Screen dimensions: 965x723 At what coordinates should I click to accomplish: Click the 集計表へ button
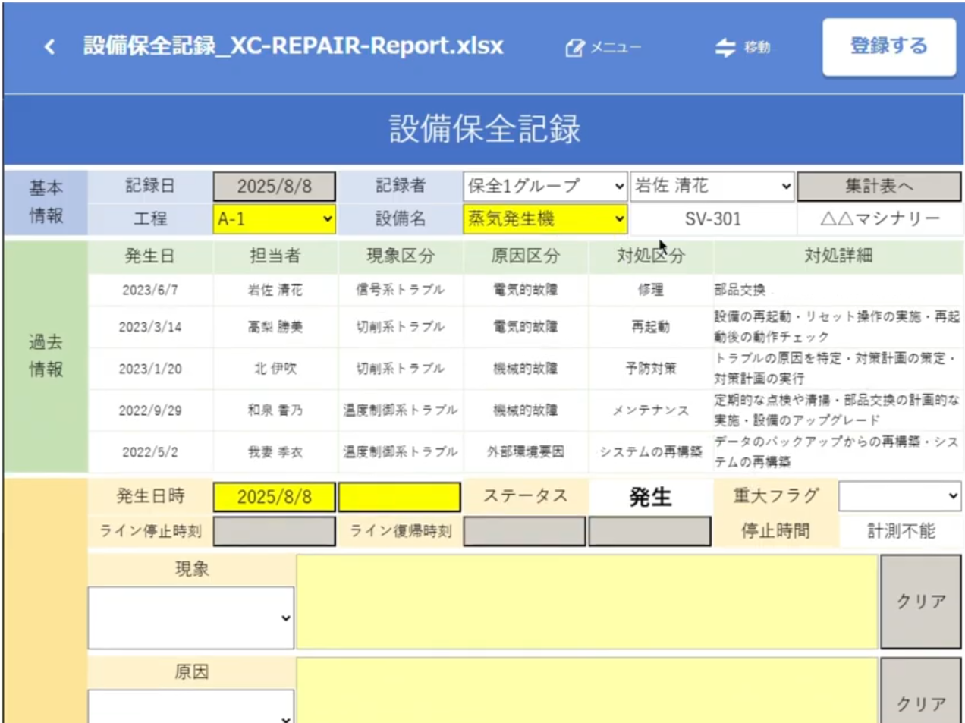(x=879, y=186)
